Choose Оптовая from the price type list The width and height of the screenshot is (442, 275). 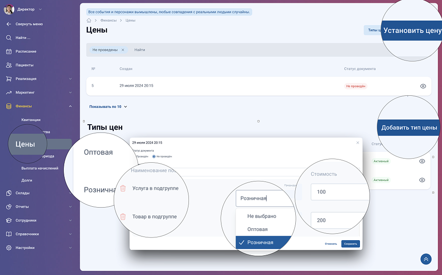(x=257, y=229)
